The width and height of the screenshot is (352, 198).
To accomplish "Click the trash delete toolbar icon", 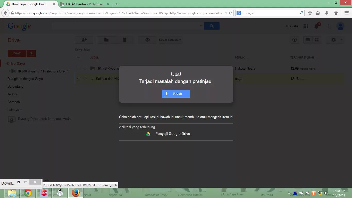I will [x=125, y=40].
